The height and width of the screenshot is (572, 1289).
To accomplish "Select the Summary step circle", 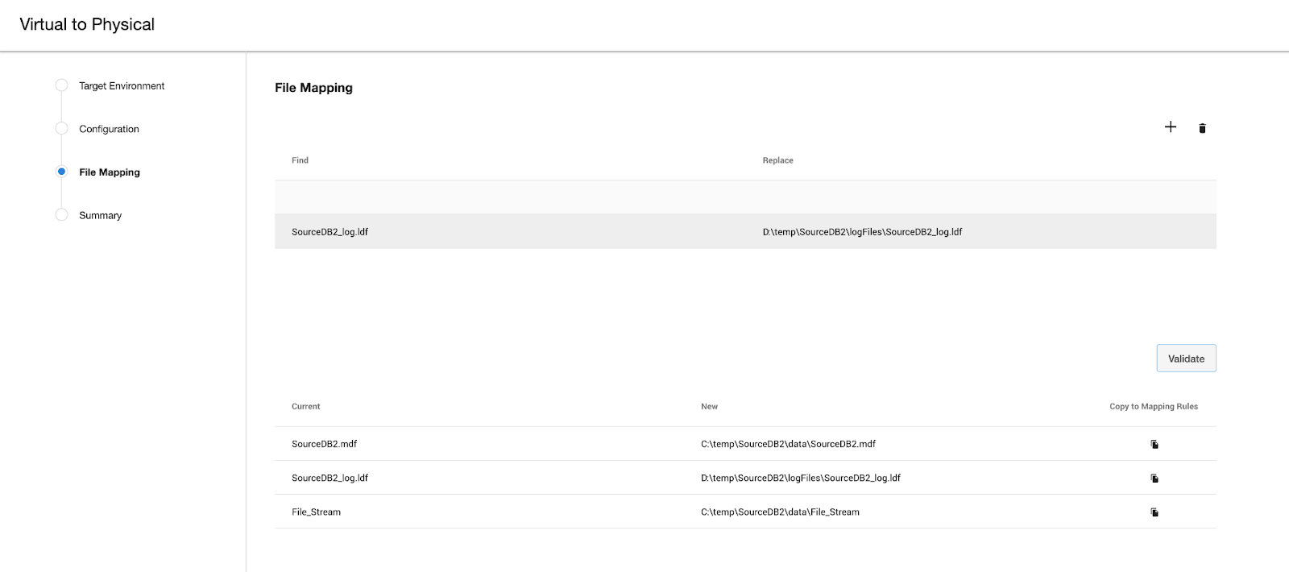I will click(x=61, y=215).
